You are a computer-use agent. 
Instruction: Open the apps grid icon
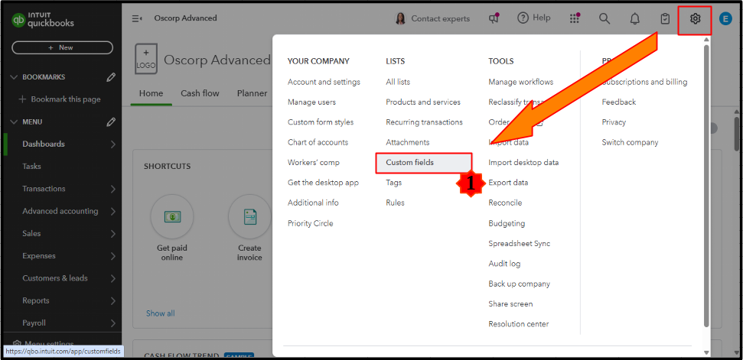[x=575, y=18]
